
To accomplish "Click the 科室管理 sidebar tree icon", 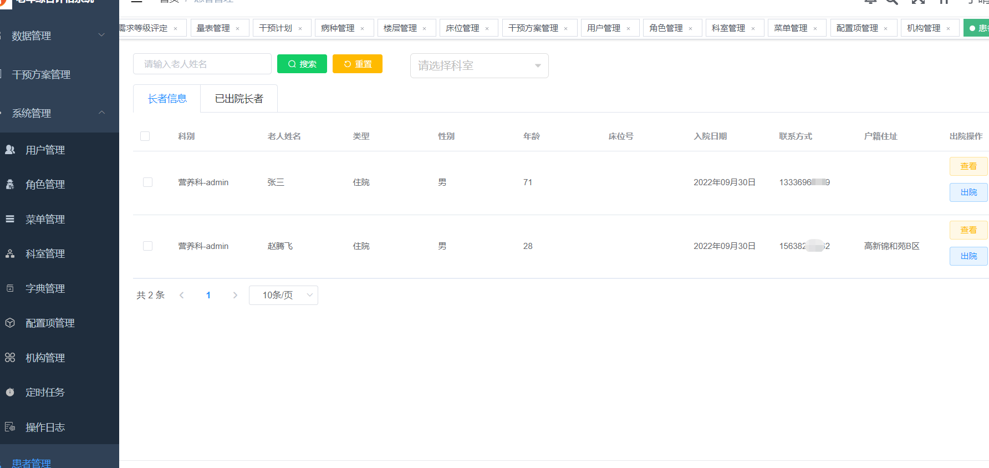I will [x=10, y=253].
